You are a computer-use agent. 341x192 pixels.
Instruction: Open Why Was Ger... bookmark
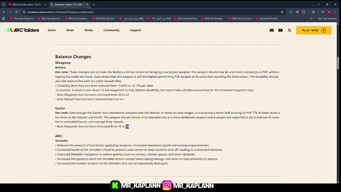click(104, 19)
